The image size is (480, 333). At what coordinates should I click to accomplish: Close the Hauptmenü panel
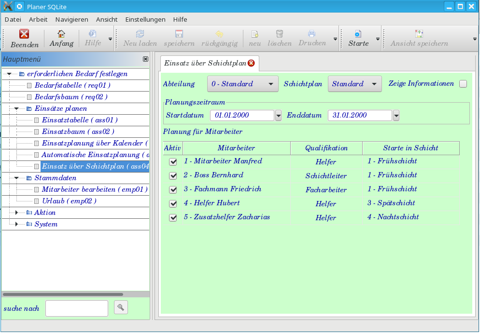tap(145, 59)
